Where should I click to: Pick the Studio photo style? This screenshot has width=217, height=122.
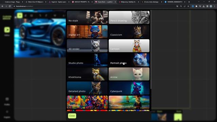pyautogui.click(x=87, y=60)
